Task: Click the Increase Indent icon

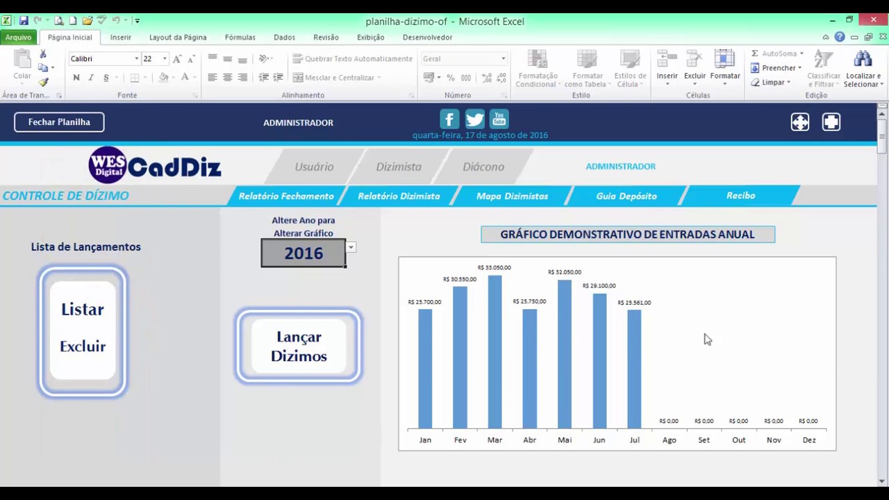Action: click(x=278, y=78)
